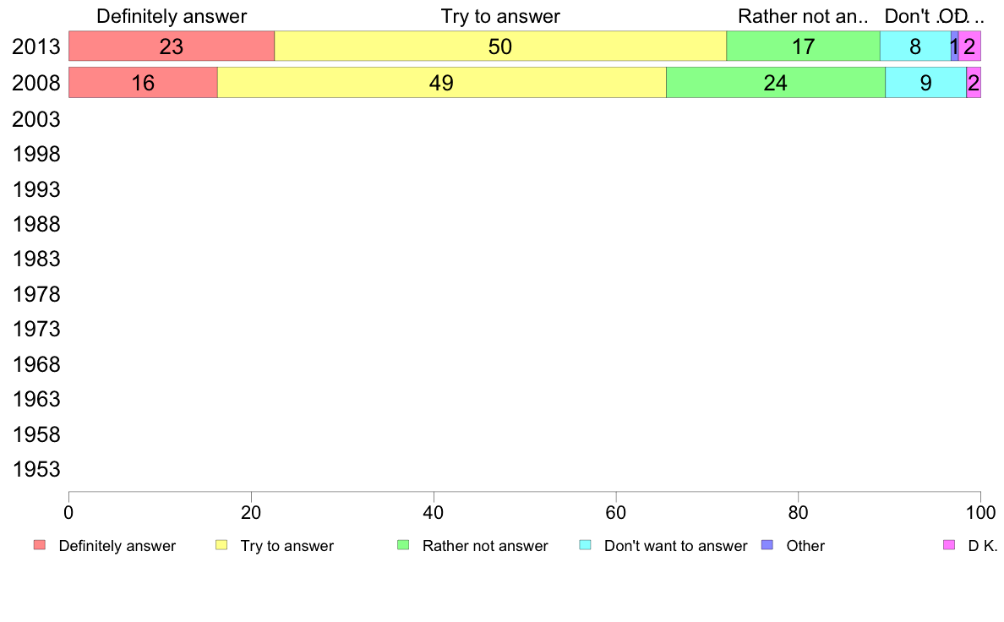Select the 2013 cyan segment showing 8

tap(915, 46)
